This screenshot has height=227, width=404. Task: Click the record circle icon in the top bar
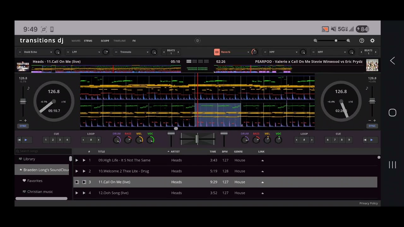point(198,41)
